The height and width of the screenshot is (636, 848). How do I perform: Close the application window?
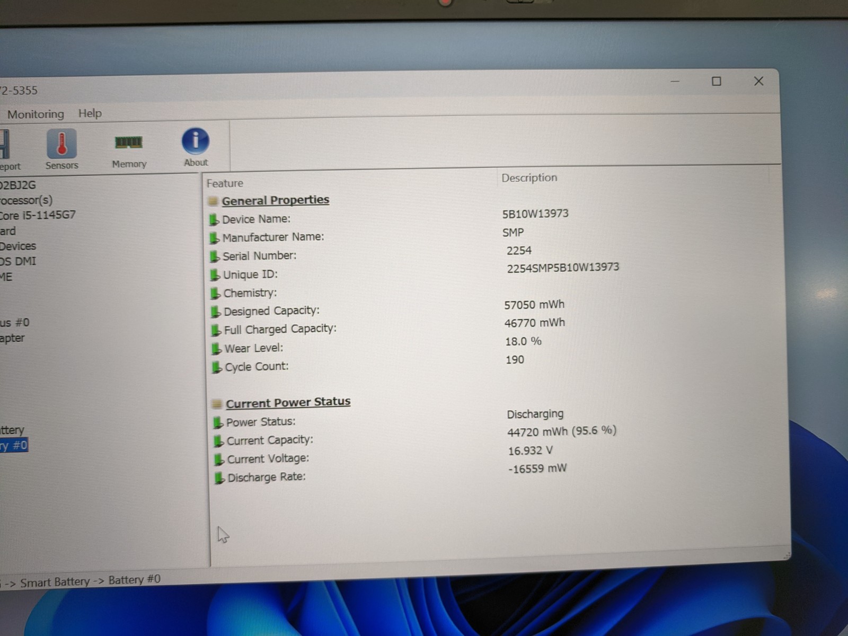[x=758, y=81]
